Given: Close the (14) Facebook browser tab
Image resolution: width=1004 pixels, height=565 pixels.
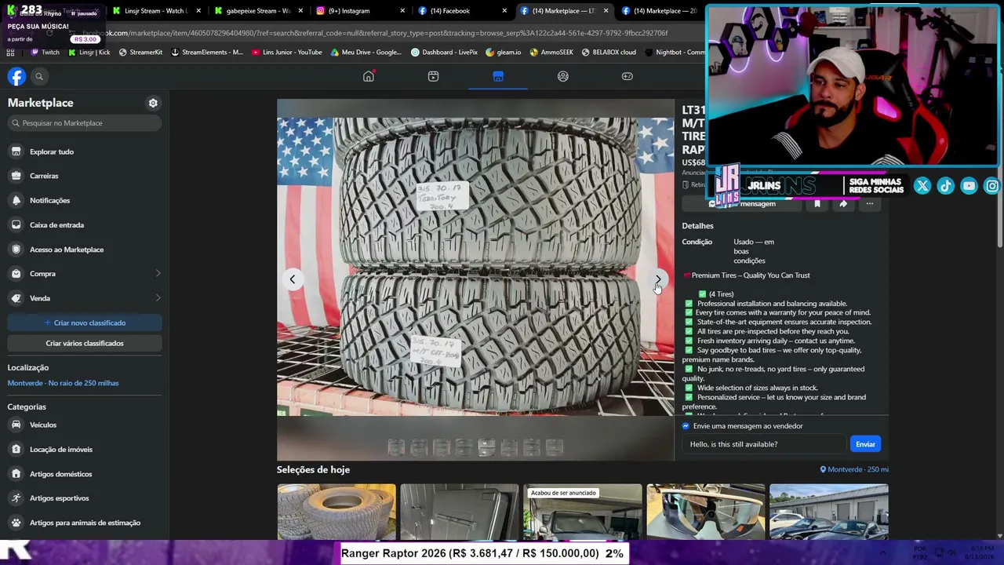Looking at the screenshot, I should [504, 11].
